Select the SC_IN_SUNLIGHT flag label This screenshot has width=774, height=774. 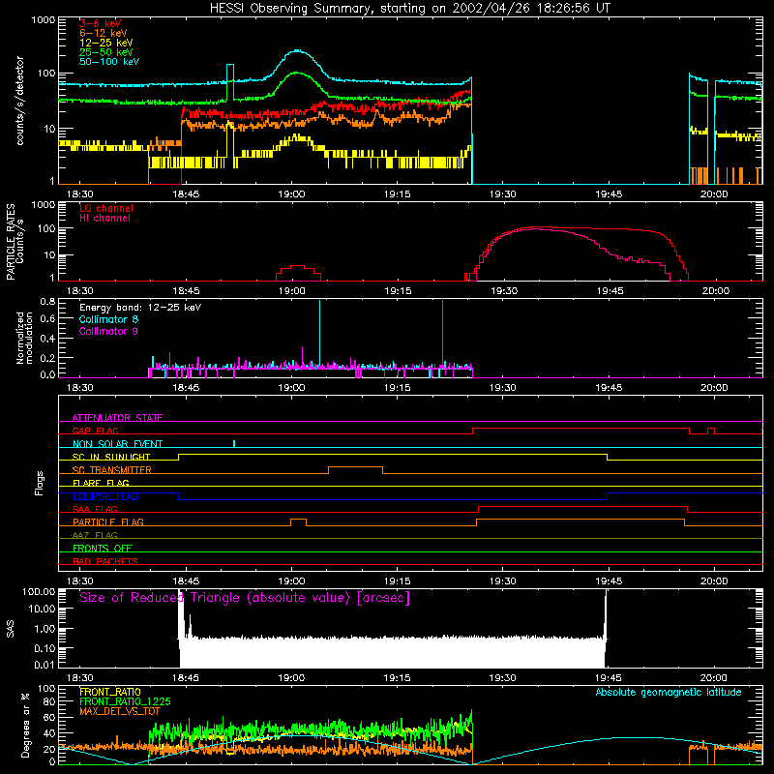coord(111,457)
